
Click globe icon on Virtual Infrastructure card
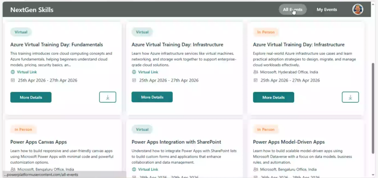[x=134, y=72]
